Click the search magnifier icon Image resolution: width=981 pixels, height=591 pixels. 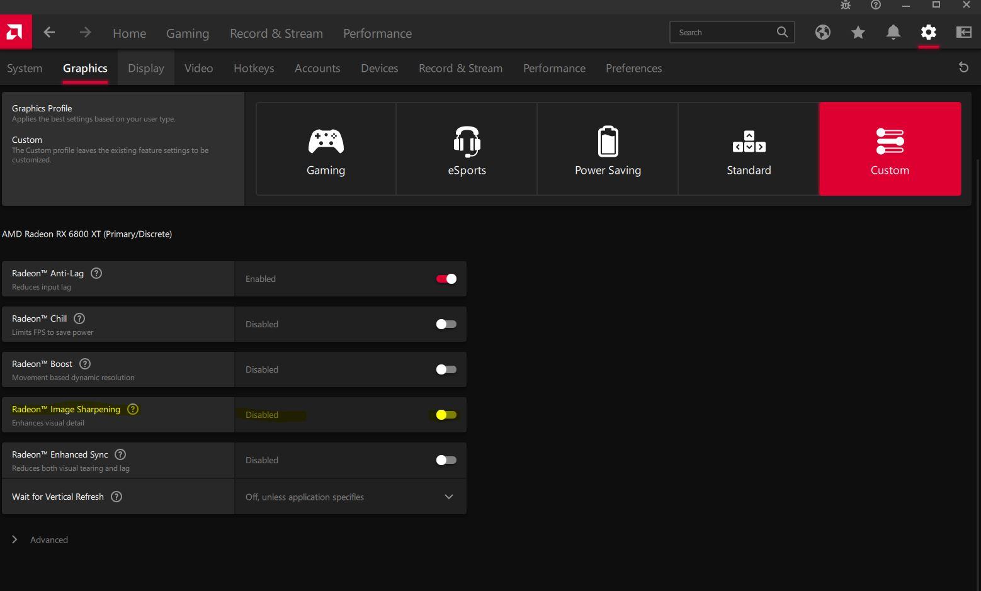click(x=782, y=32)
